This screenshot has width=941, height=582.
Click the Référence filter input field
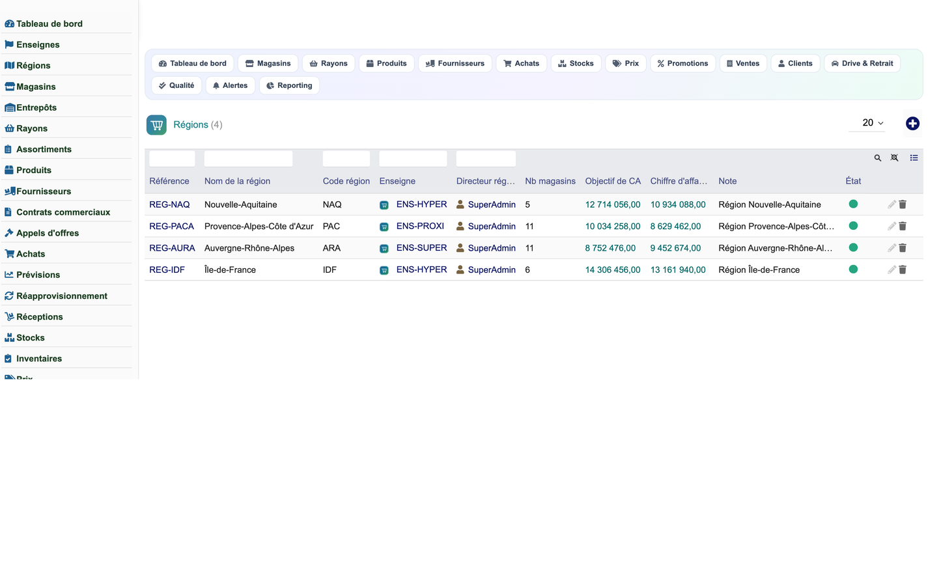click(172, 159)
